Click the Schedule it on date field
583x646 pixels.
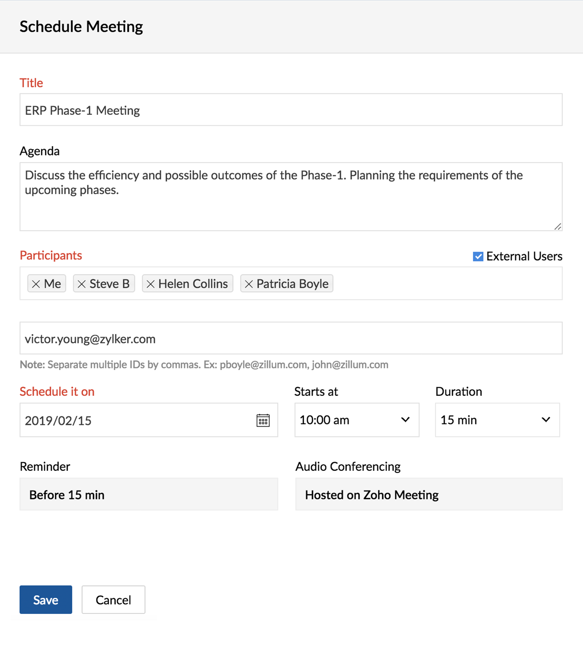149,420
